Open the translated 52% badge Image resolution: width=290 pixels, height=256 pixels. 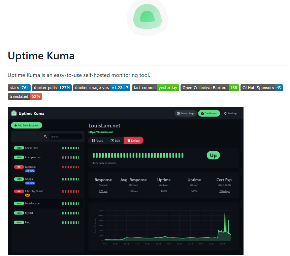click(x=25, y=96)
